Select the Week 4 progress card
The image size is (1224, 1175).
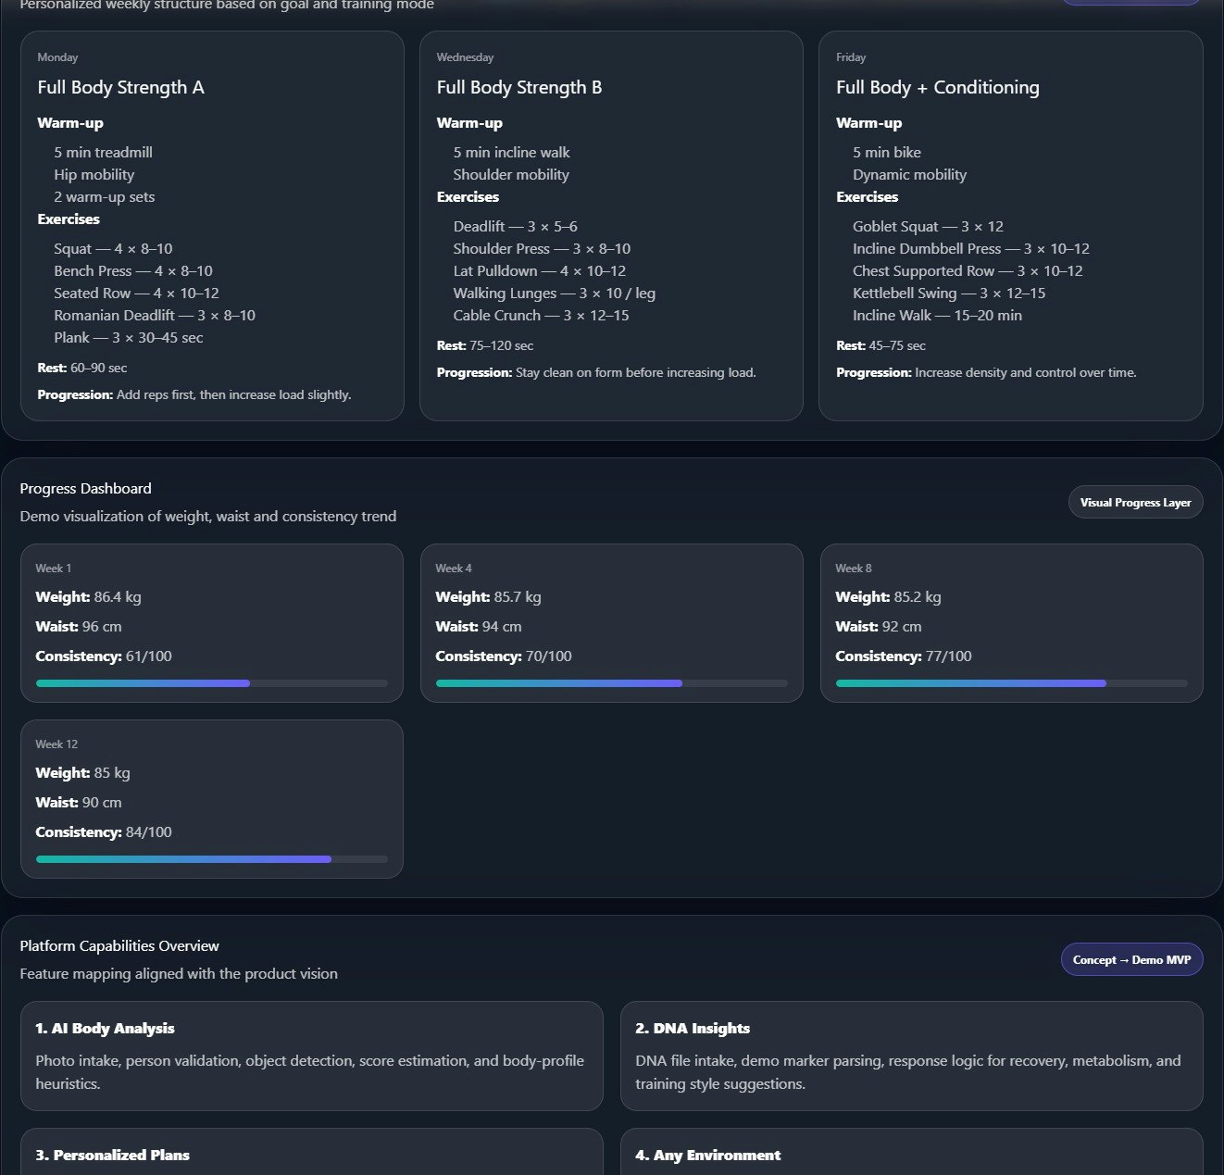point(611,622)
